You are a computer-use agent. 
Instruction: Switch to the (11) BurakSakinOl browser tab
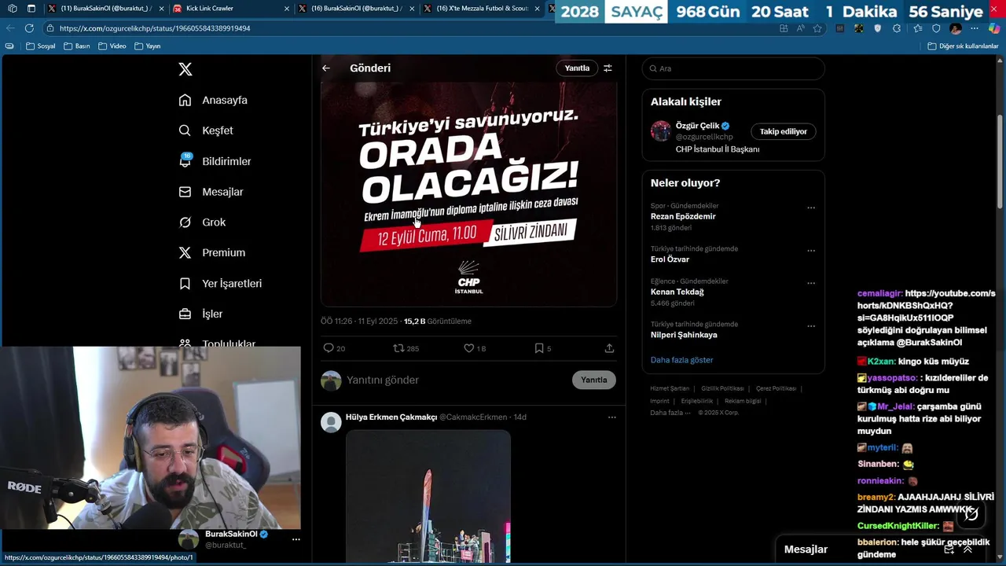tap(105, 9)
